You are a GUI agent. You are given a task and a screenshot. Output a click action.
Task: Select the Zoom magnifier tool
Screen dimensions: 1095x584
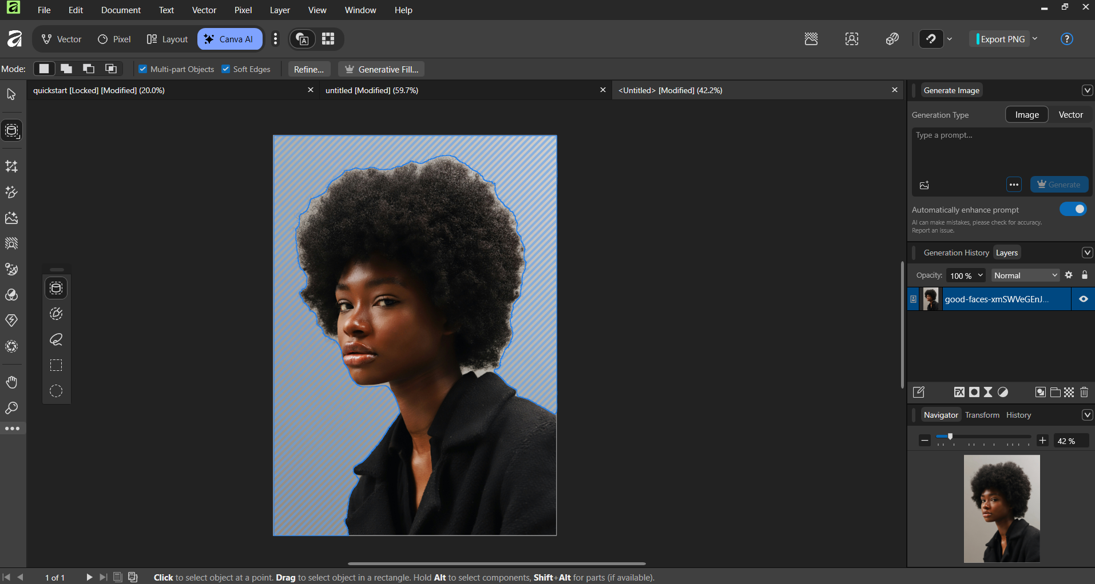pos(11,408)
